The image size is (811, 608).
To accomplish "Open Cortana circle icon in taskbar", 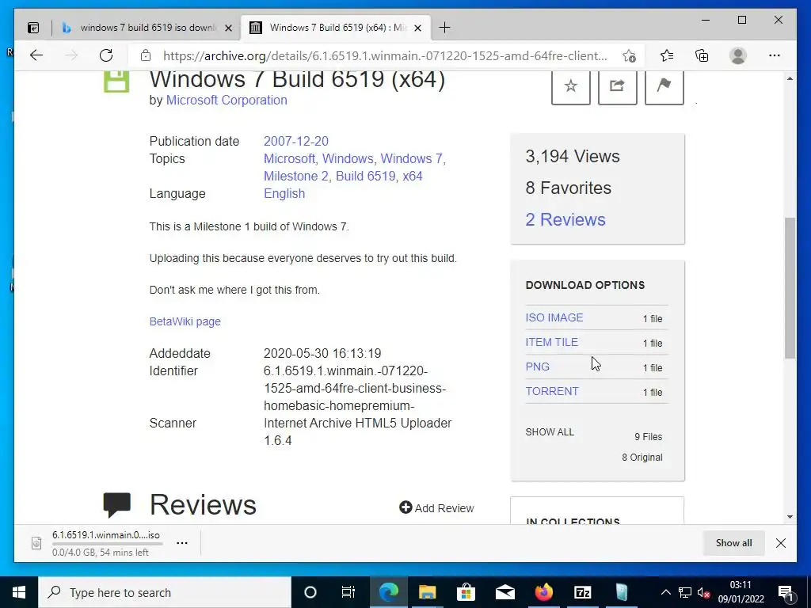I will pos(310,592).
